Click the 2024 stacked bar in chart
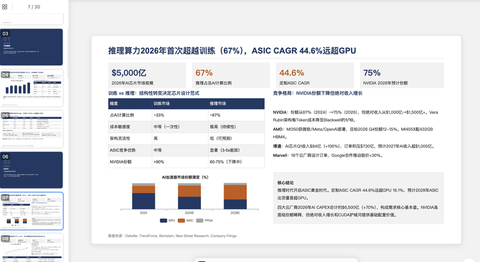The height and width of the screenshot is (262, 480). point(143,196)
